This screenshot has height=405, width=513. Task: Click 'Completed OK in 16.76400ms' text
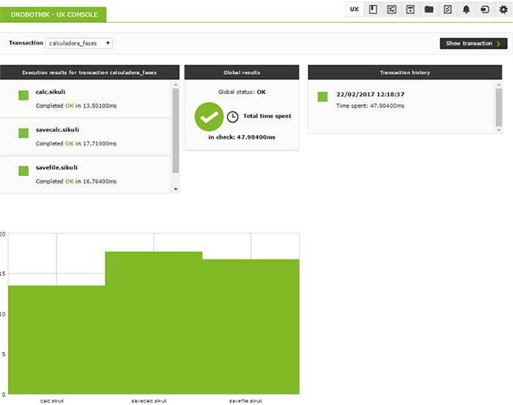click(76, 181)
